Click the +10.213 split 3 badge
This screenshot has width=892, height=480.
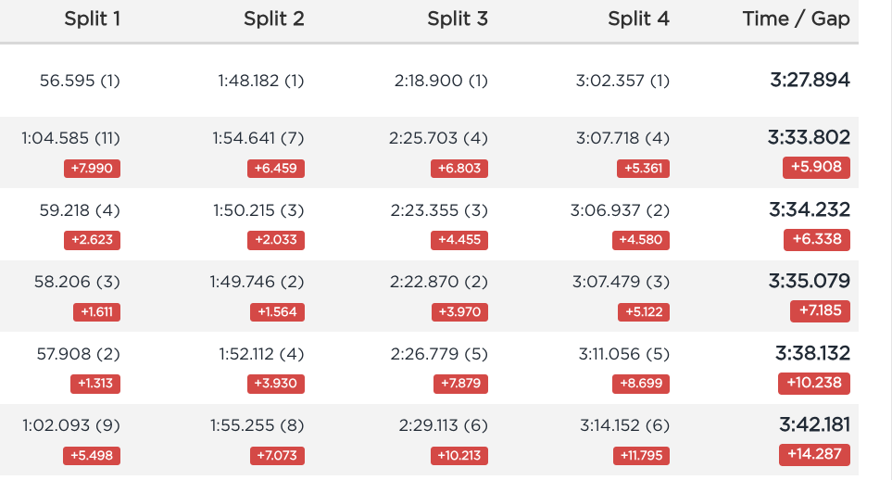(459, 456)
